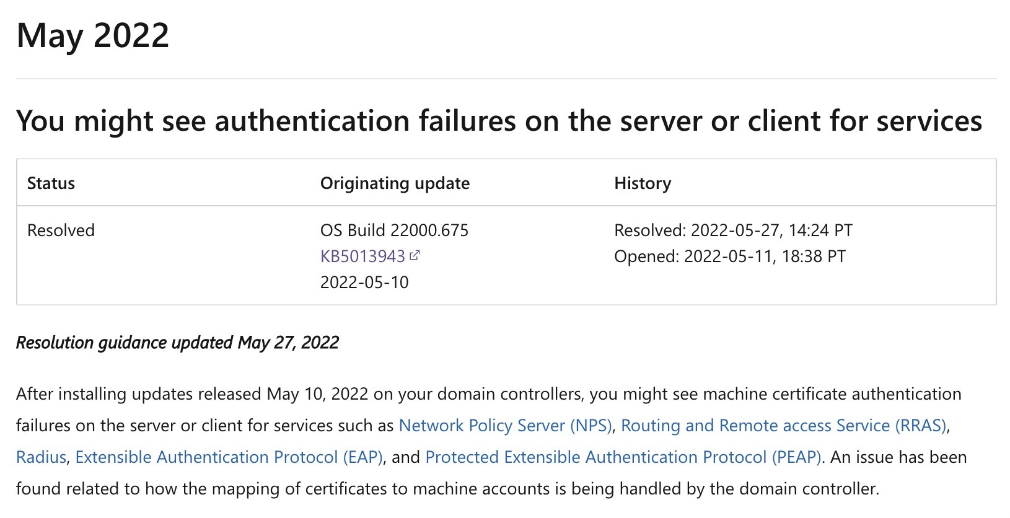Click the Originating update column header
The height and width of the screenshot is (518, 1010).
pyautogui.click(x=395, y=183)
